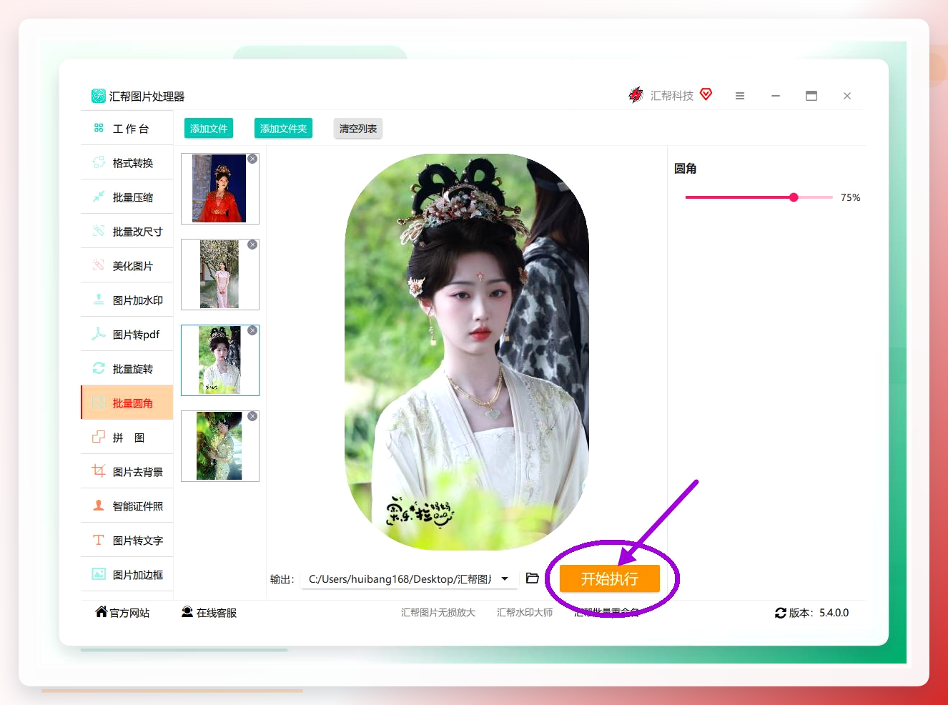Click the red 汇帮科技 logo icon
948x705 pixels.
pyautogui.click(x=636, y=95)
